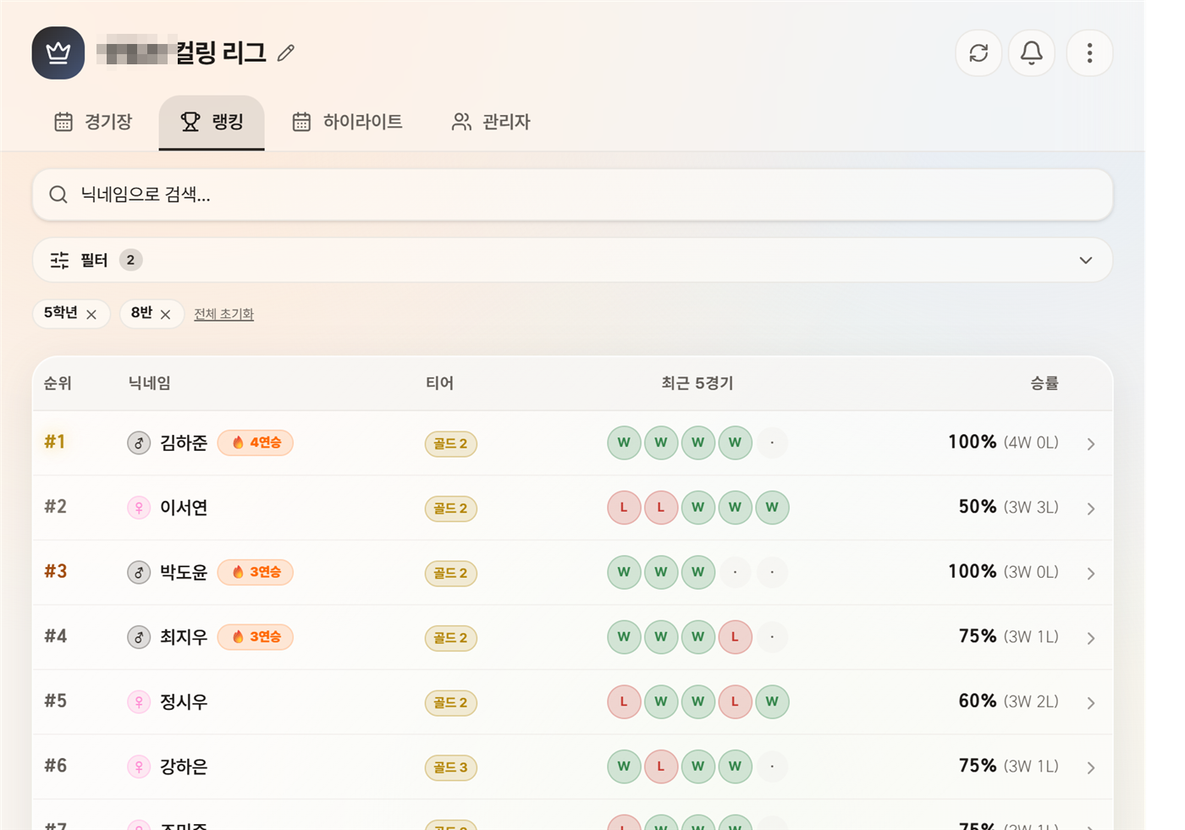Remove the 8반 filter chip
The height and width of the screenshot is (830, 1185).
[x=165, y=315]
